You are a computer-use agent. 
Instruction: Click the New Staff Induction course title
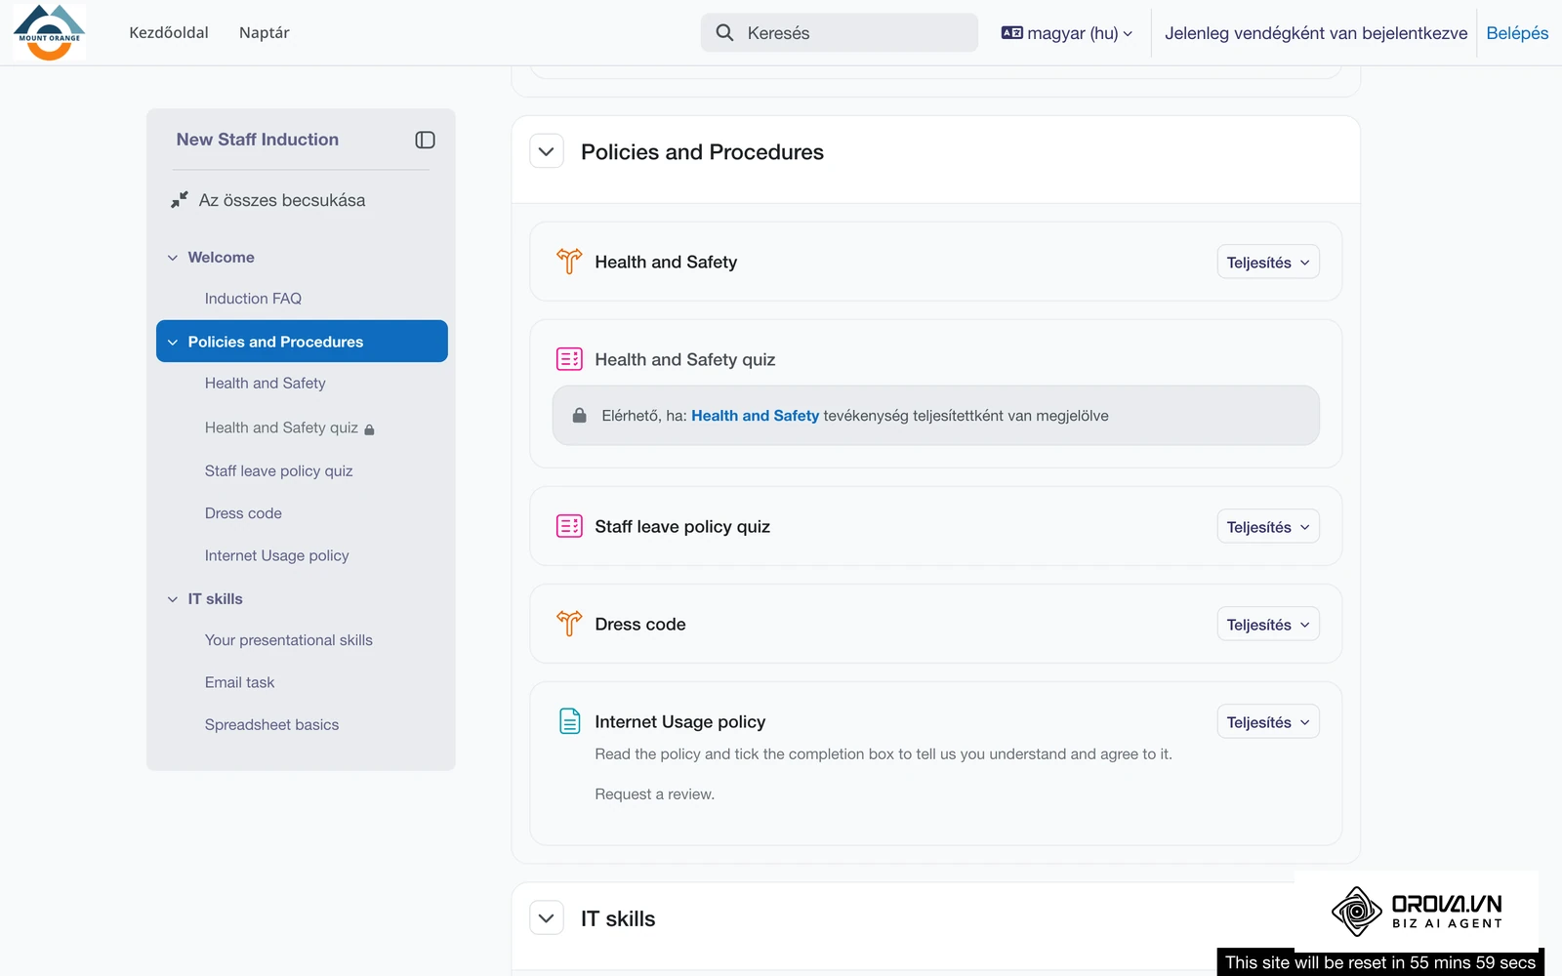[x=258, y=140]
